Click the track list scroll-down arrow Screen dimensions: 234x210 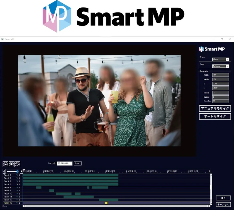pyautogui.click(x=211, y=203)
